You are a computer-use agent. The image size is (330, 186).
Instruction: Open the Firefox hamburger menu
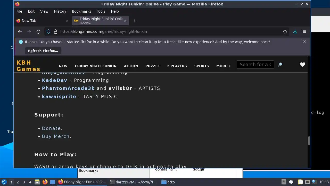point(304,32)
